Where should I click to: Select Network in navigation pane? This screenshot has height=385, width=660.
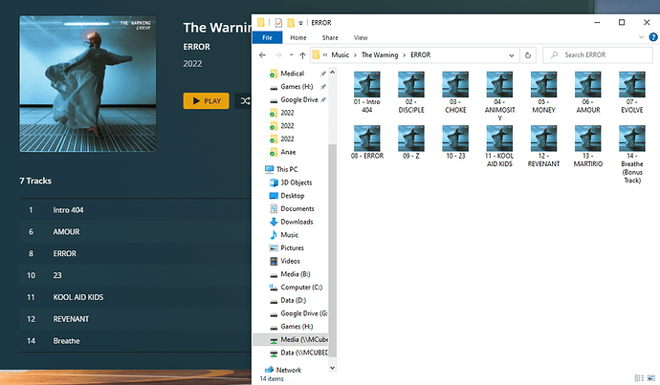(289, 370)
